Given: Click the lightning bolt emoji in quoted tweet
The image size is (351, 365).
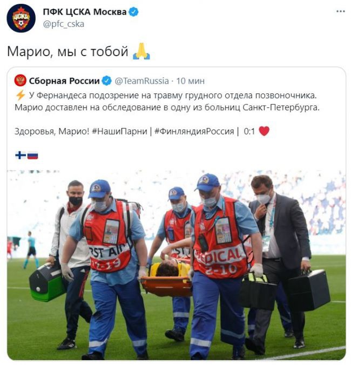Looking at the screenshot, I should click(x=21, y=95).
